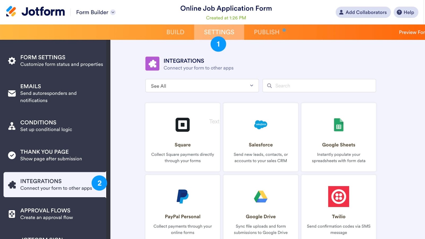Open the Twilio integration title
Viewport: 425px width, 239px height.
coord(339,216)
